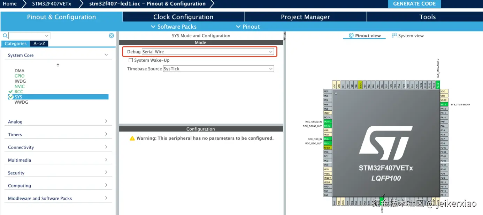Click the GENERATE CODE button

414,4
